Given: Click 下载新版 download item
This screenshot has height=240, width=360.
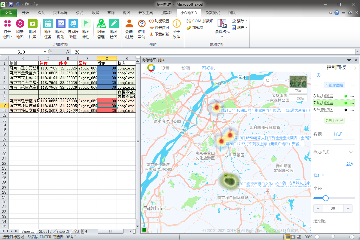Looking at the screenshot, I should 159,34.
